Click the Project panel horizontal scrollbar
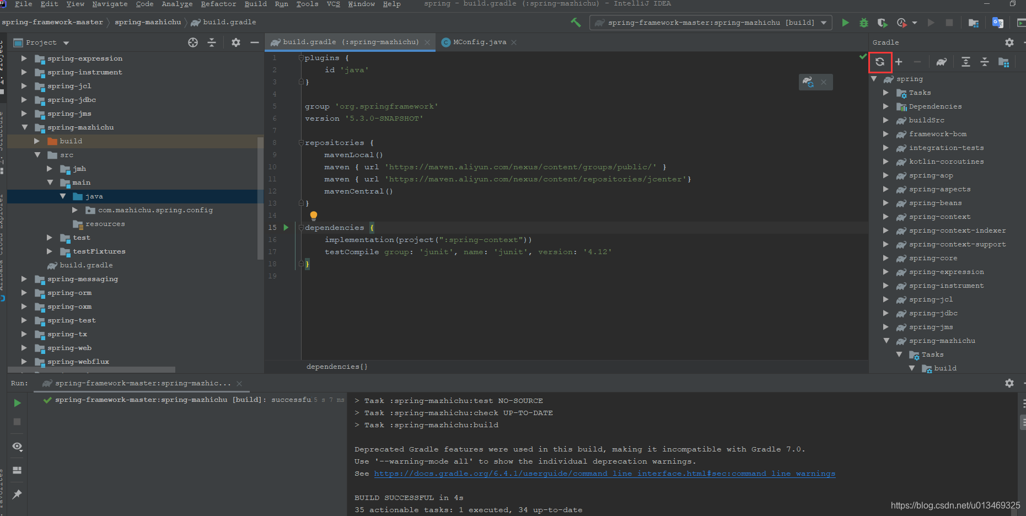Screen dimensions: 1026x516 tap(92, 369)
